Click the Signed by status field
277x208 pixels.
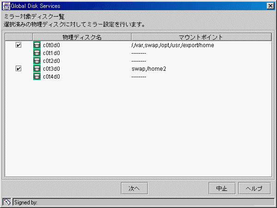[x=144, y=202]
